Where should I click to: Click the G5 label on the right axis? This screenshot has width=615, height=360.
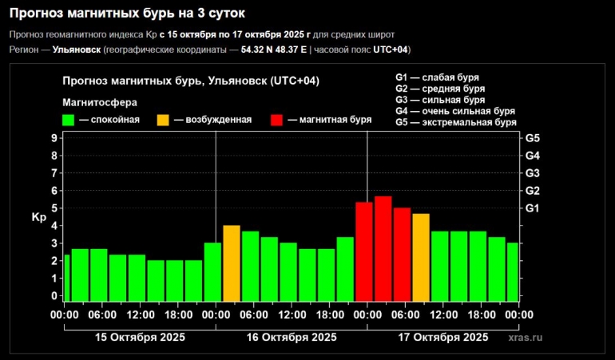tap(534, 138)
